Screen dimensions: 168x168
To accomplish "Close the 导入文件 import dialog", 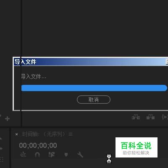I will tap(167, 62).
